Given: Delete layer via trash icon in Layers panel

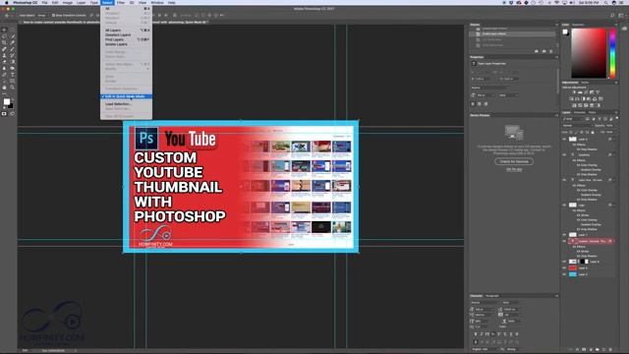Looking at the screenshot, I should [610, 350].
